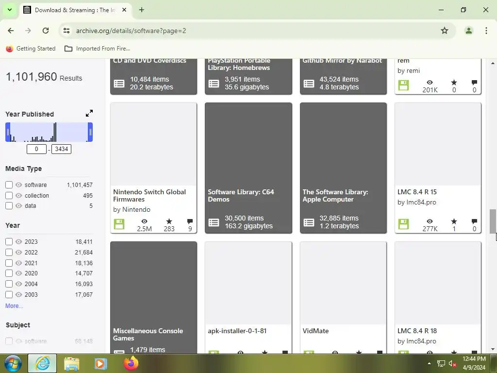This screenshot has width=497, height=373.
Task: Expand the Year Published histogram
Action: (89, 113)
